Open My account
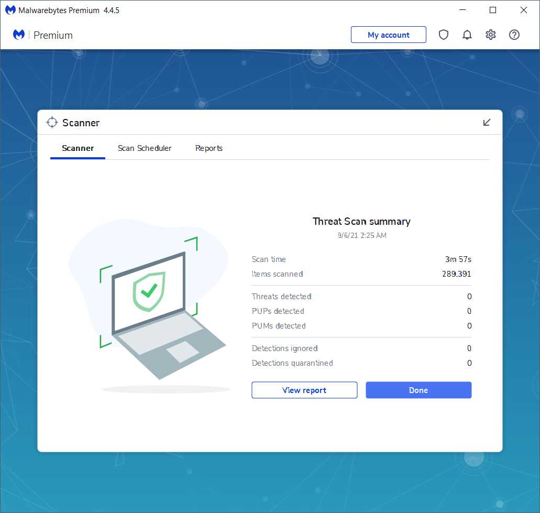This screenshot has width=540, height=513. coord(389,35)
